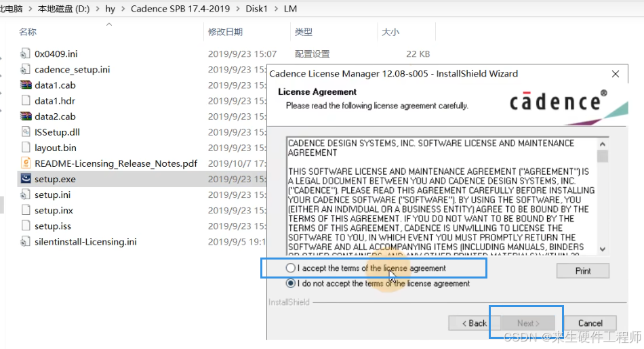Click the ISSetup.dll file icon

[x=26, y=131]
